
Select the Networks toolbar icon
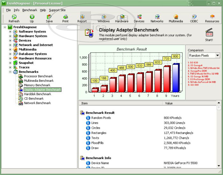coord(157,18)
